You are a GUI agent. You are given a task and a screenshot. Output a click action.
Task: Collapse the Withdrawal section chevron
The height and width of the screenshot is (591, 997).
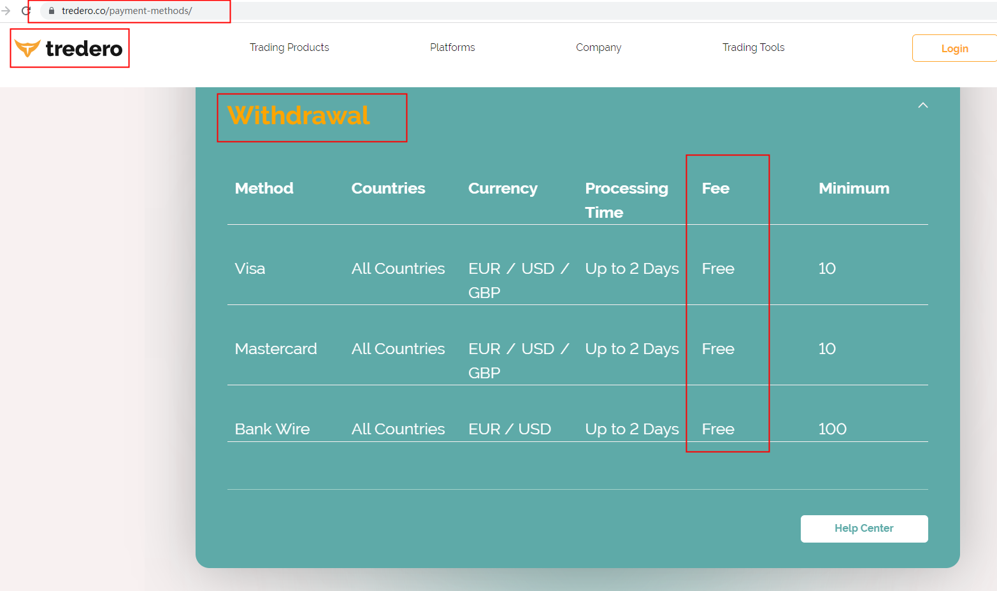922,105
